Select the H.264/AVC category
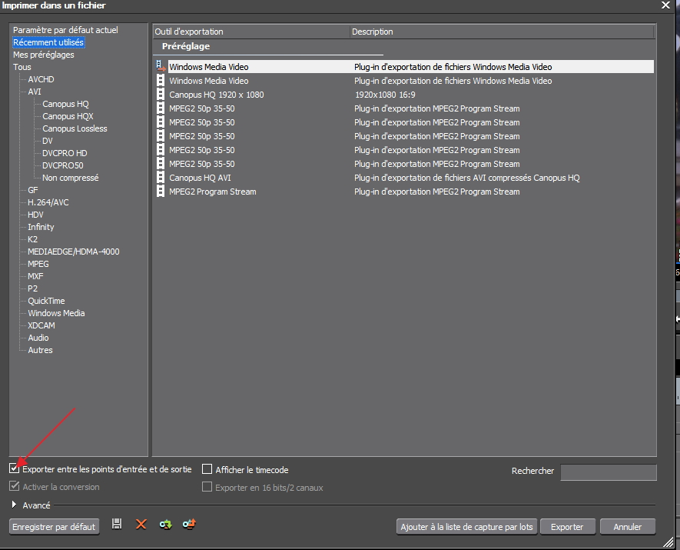The image size is (680, 550). click(x=48, y=202)
